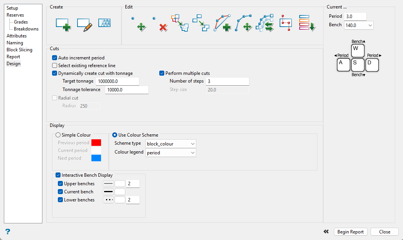This screenshot has height=240, width=403.
Task: Click the create new cut icon with green plus
Action: (63, 25)
